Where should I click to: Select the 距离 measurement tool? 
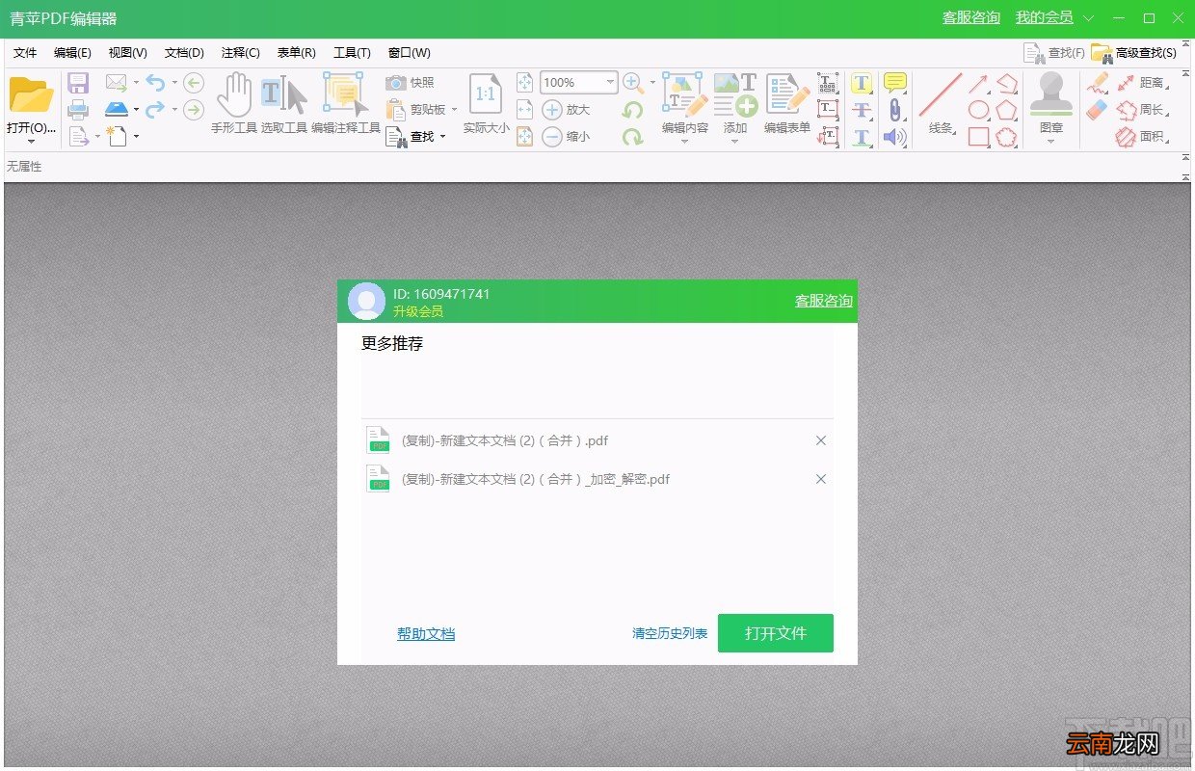coord(1141,83)
